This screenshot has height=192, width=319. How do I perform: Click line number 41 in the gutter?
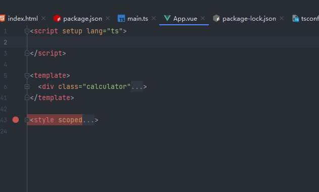(4, 98)
